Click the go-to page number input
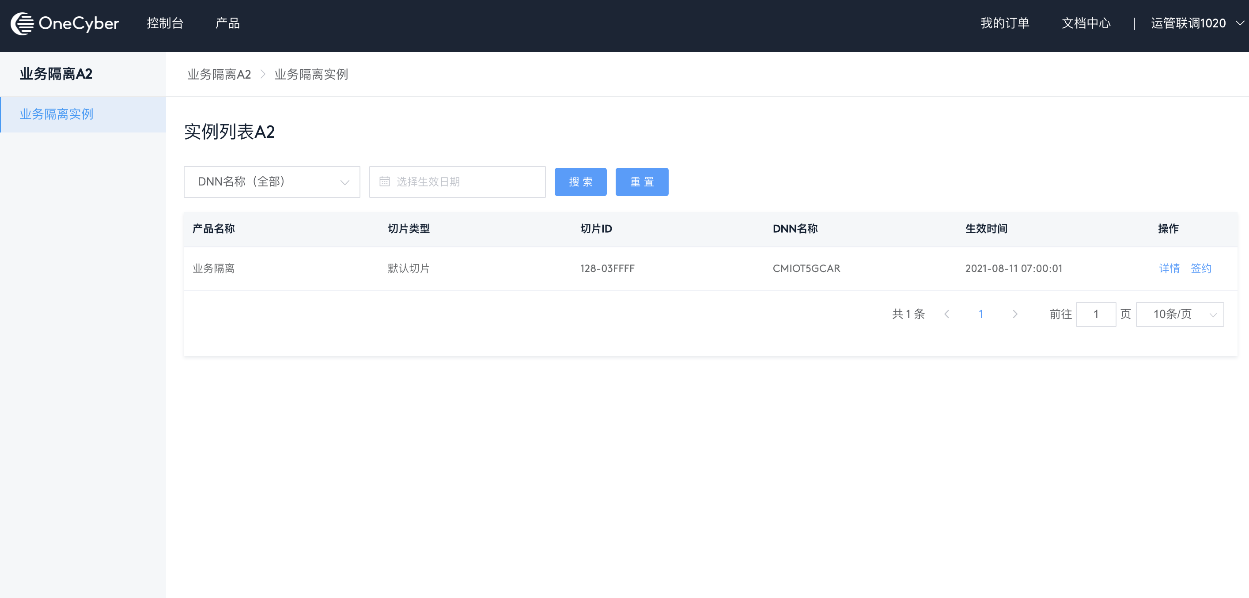 pos(1095,314)
